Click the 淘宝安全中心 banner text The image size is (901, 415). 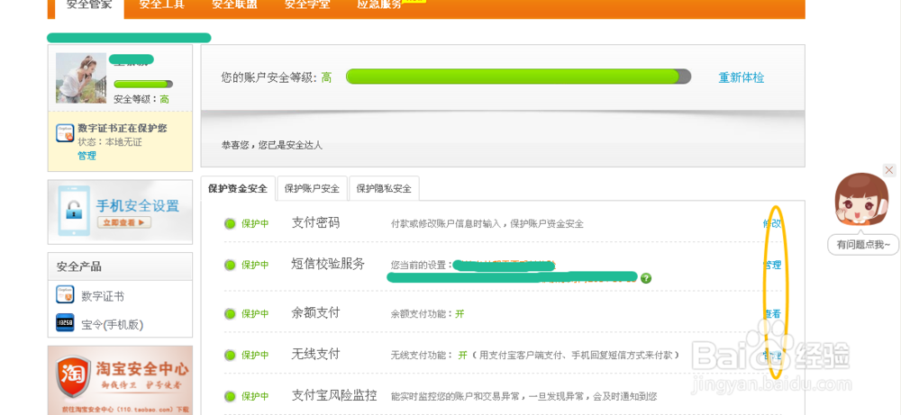click(x=142, y=368)
